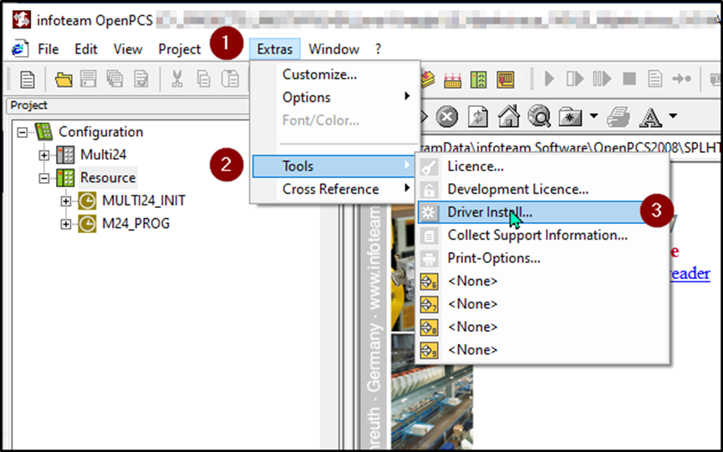
Task: Open the Project menu
Action: click(x=180, y=48)
